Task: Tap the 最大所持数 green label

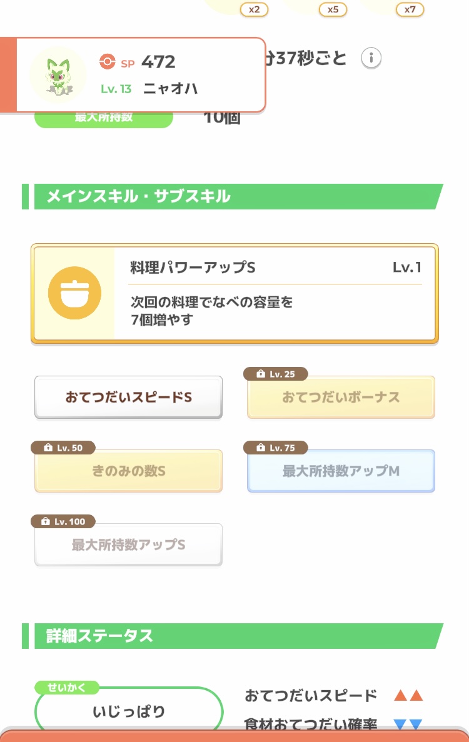Action: point(104,118)
